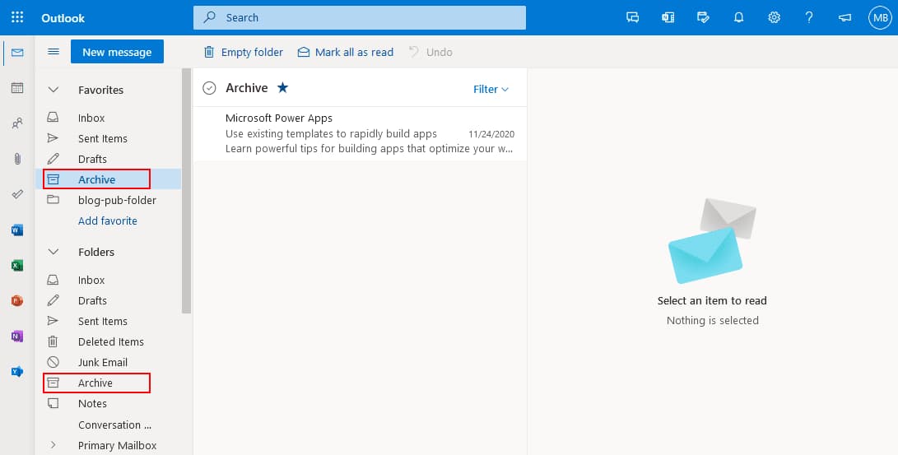This screenshot has height=455, width=898.
Task: Click the New message button
Action: click(117, 52)
